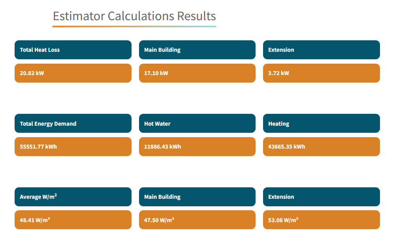The image size is (395, 247).
Task: Click the Hot Water header card
Action: click(x=197, y=123)
